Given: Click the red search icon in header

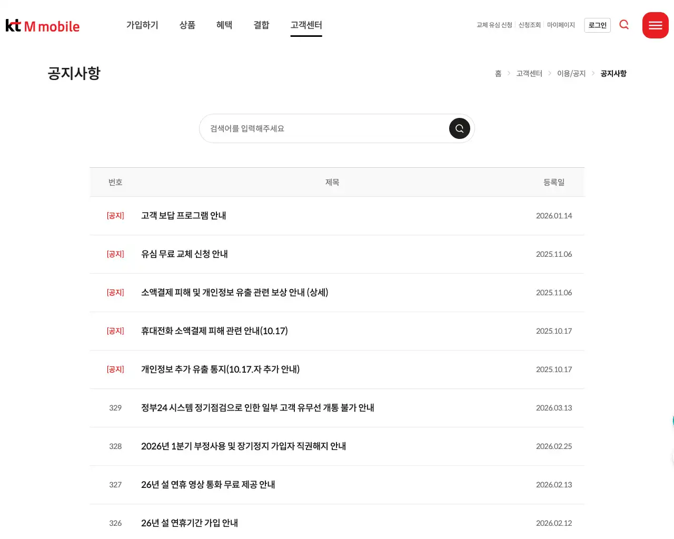Looking at the screenshot, I should pyautogui.click(x=624, y=25).
